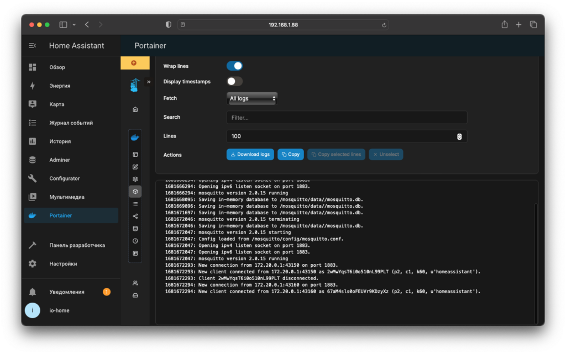The width and height of the screenshot is (566, 354).
Task: Click Safari forward arrow
Action: click(101, 24)
